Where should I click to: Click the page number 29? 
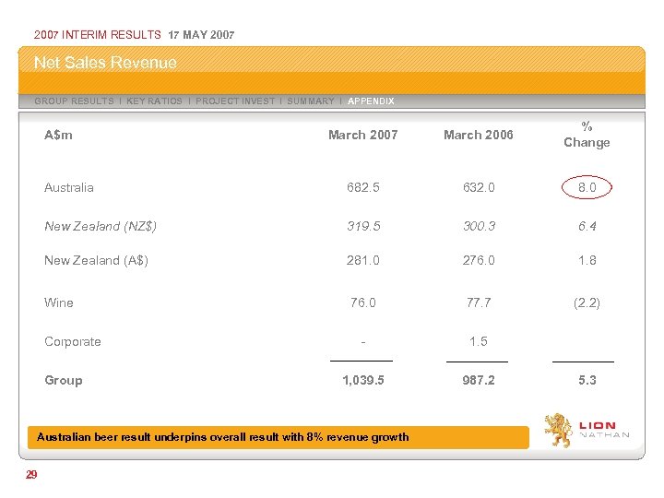pos(31,475)
